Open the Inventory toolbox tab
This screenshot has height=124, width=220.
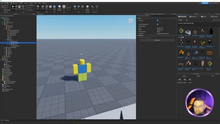[193, 17]
